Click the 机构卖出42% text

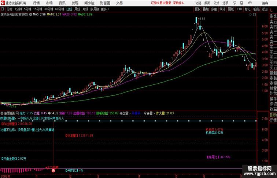tap(214, 133)
